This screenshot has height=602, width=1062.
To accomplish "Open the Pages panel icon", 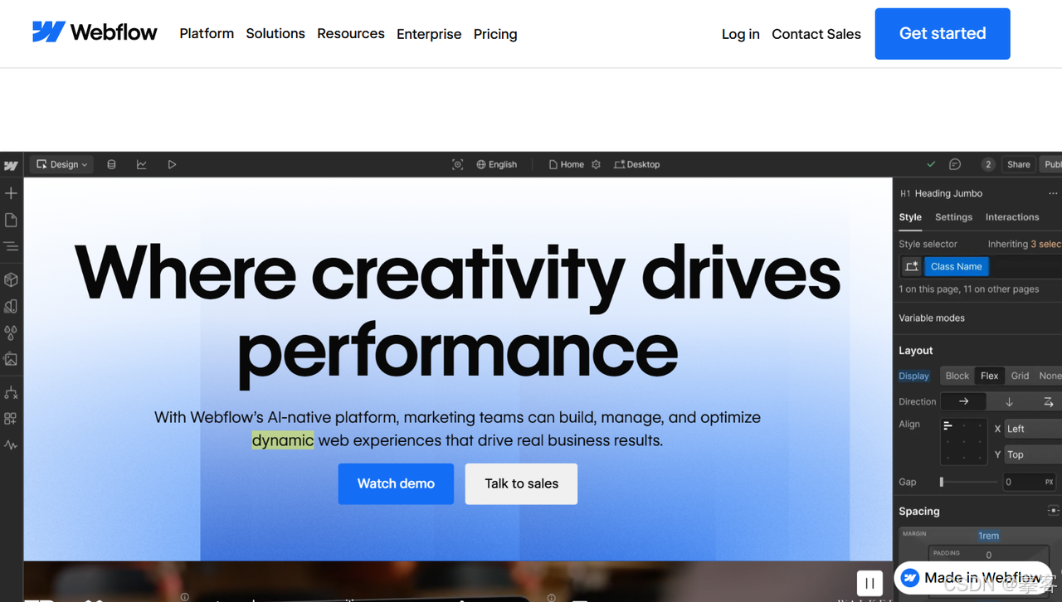I will pos(11,220).
